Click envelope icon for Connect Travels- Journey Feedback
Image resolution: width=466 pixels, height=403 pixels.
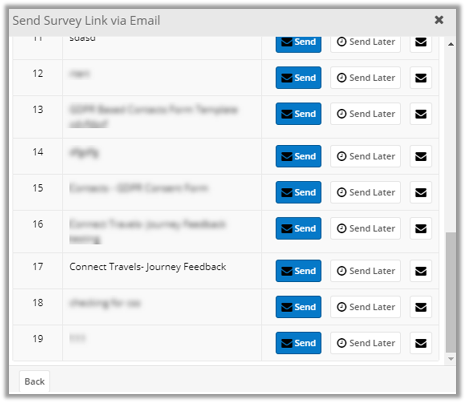click(421, 271)
